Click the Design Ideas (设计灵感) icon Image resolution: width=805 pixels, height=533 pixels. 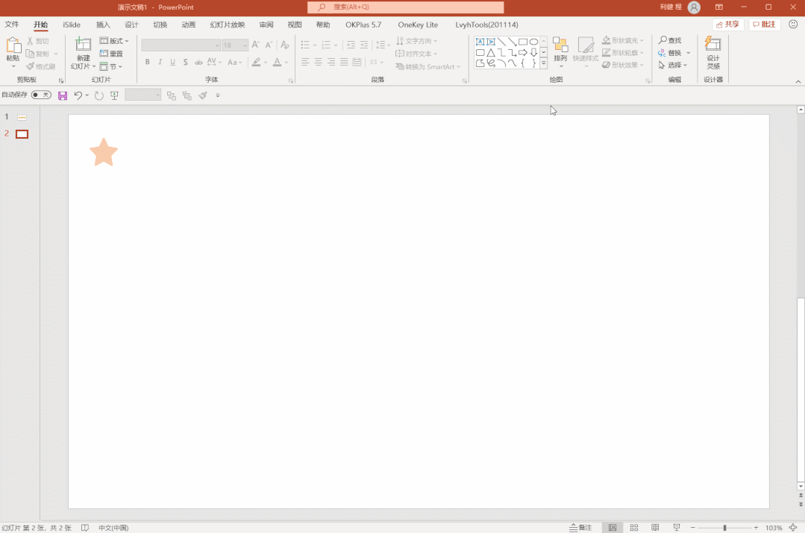[x=712, y=52]
